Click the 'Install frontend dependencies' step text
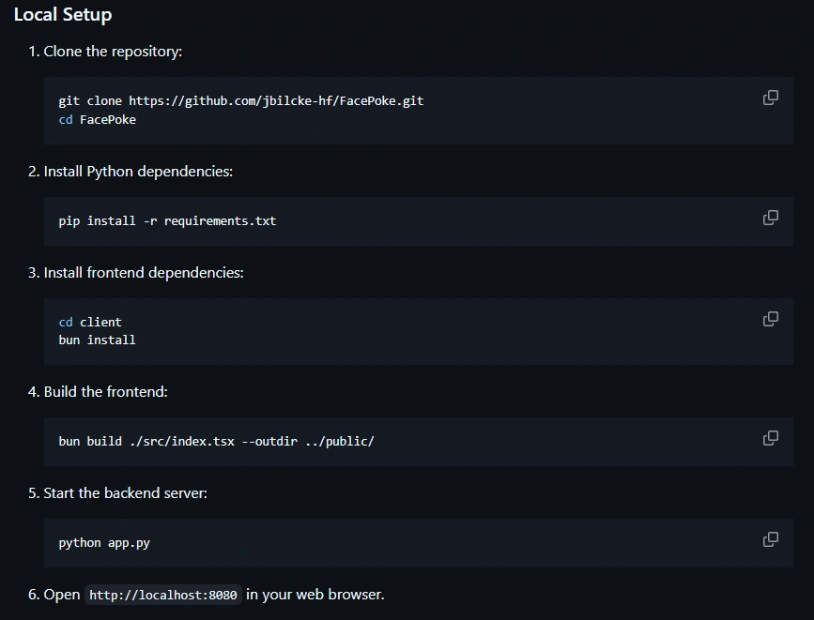Image resolution: width=814 pixels, height=620 pixels. click(144, 272)
